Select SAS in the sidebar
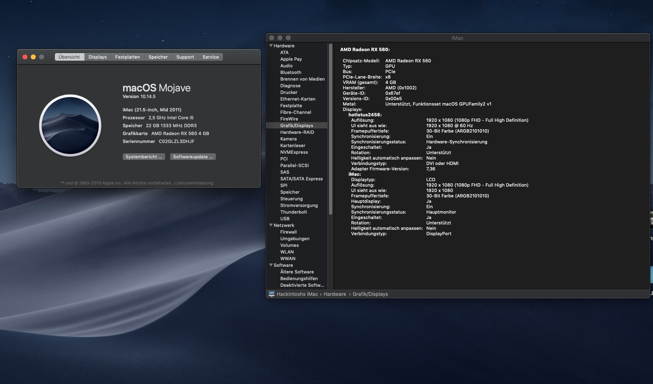Viewport: 653px width, 384px height. [x=285, y=172]
